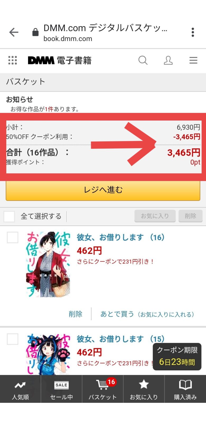Open セール中 sale tab
Screen dimensions: 206x428
click(62, 389)
